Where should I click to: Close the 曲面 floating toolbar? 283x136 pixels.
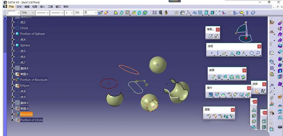(x=244, y=71)
